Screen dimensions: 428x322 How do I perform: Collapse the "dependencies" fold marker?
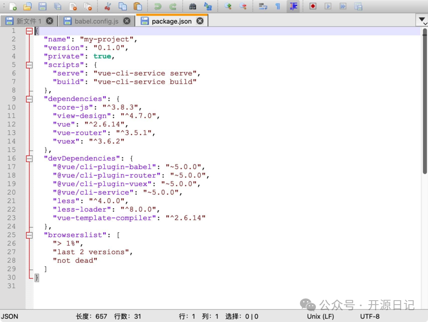[x=29, y=99]
